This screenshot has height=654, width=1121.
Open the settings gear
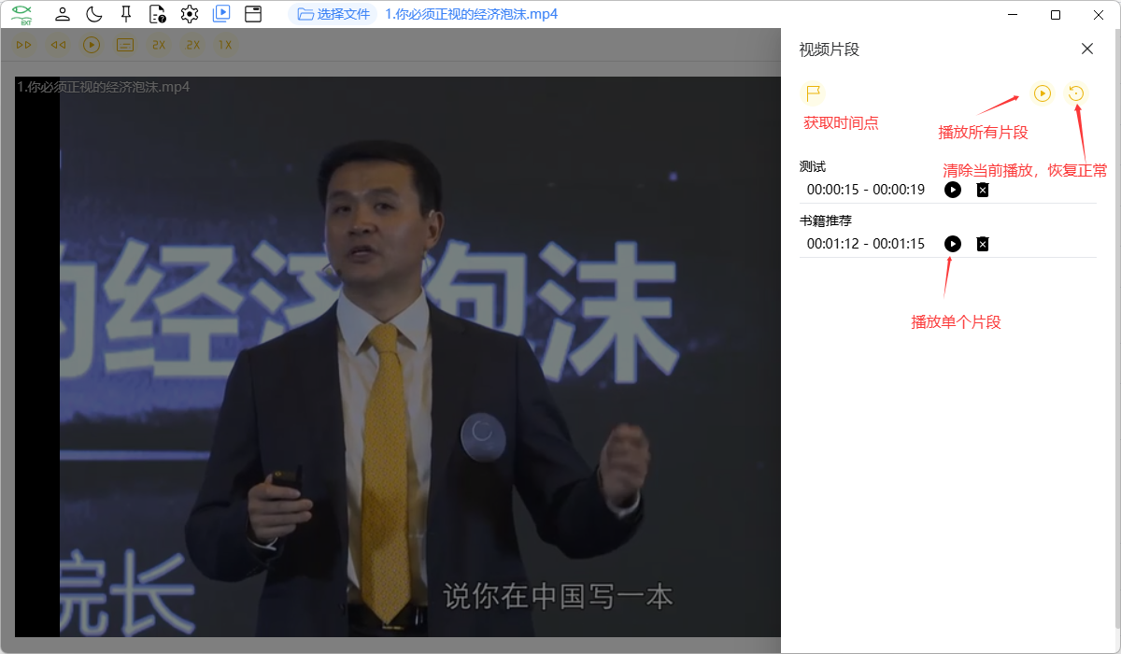pyautogui.click(x=190, y=14)
